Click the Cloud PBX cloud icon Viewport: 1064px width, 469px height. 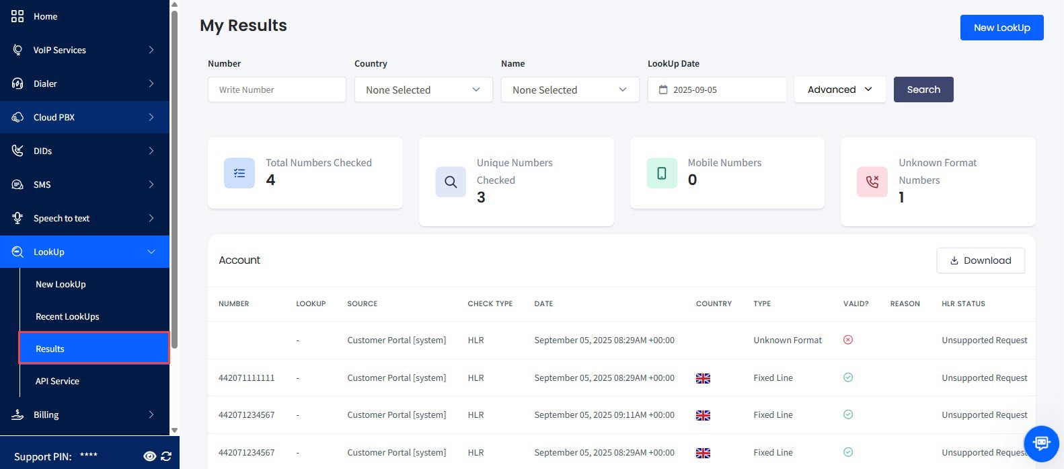click(17, 117)
